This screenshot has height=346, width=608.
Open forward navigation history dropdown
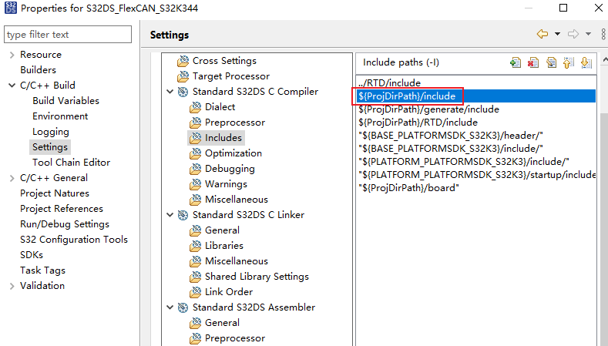pos(588,34)
